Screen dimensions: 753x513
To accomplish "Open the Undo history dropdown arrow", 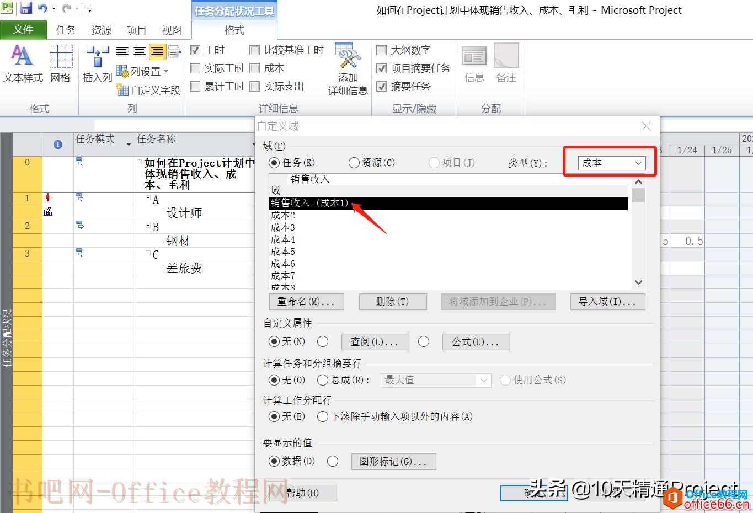I will coord(54,9).
